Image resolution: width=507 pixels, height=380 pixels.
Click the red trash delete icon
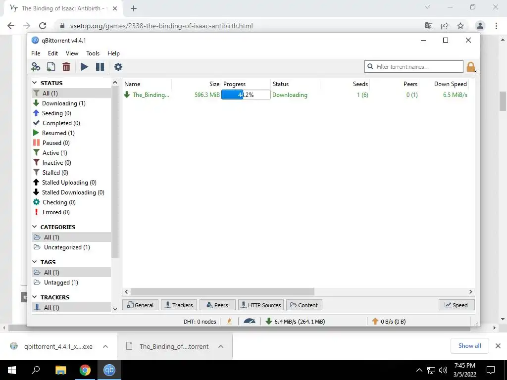tap(66, 67)
